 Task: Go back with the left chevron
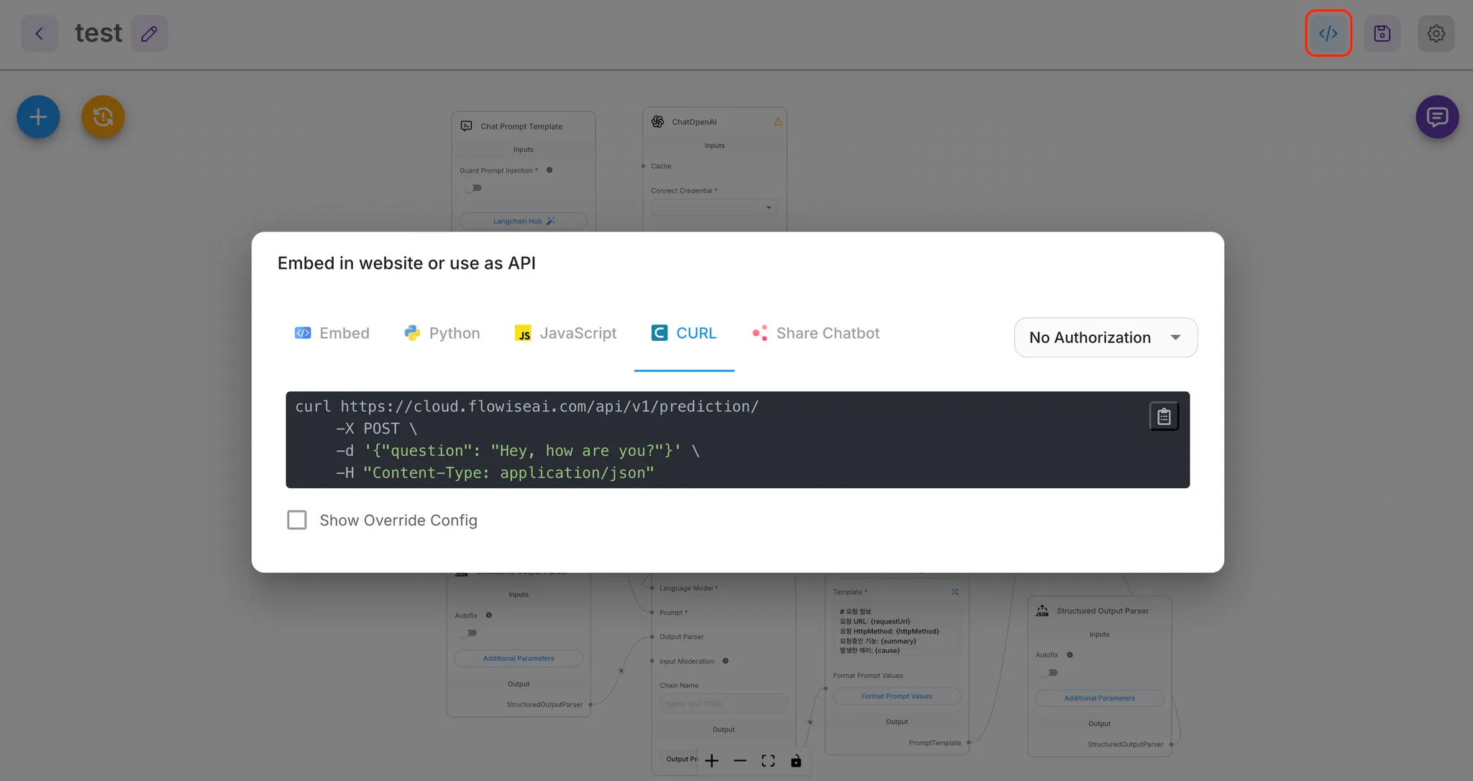click(40, 33)
